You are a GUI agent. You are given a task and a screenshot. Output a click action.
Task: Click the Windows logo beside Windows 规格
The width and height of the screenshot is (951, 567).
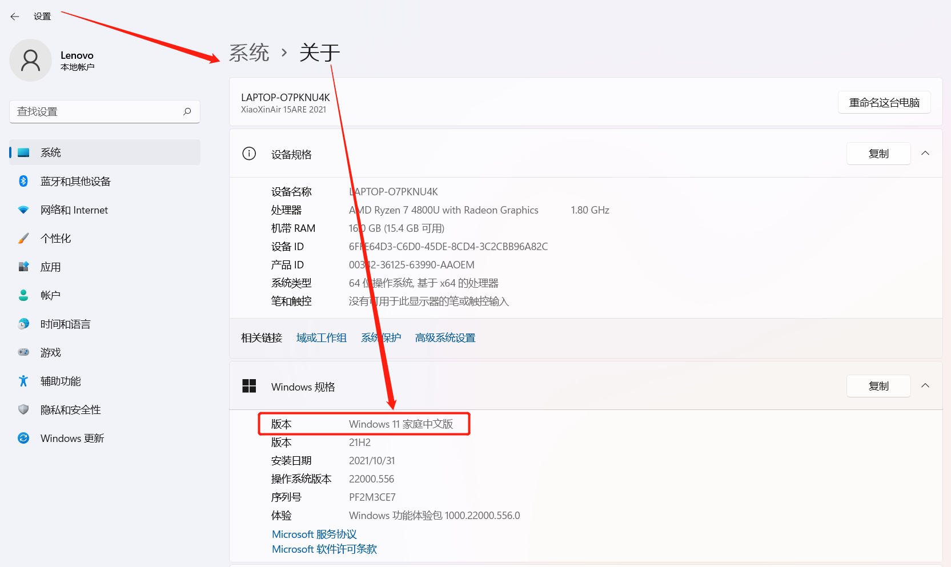249,386
